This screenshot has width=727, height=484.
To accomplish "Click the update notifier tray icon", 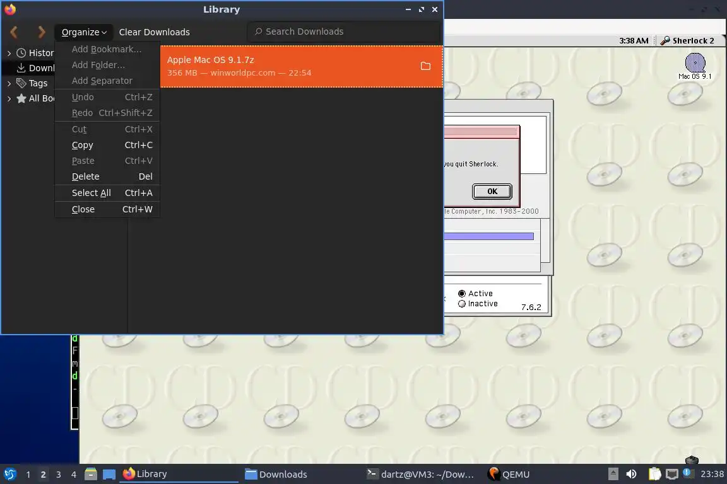I will (x=688, y=473).
